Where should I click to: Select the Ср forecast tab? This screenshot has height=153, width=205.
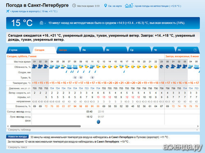point(139,50)
